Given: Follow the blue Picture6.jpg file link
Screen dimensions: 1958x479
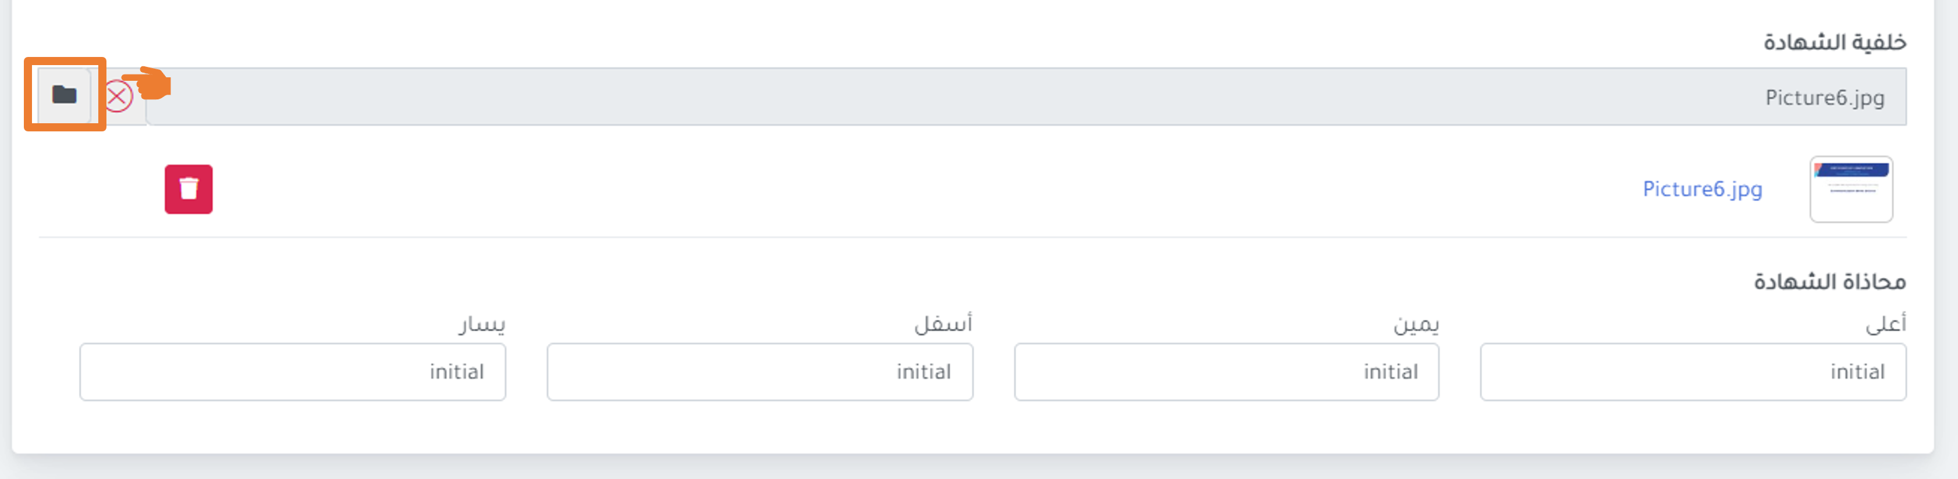Looking at the screenshot, I should click(x=1702, y=189).
